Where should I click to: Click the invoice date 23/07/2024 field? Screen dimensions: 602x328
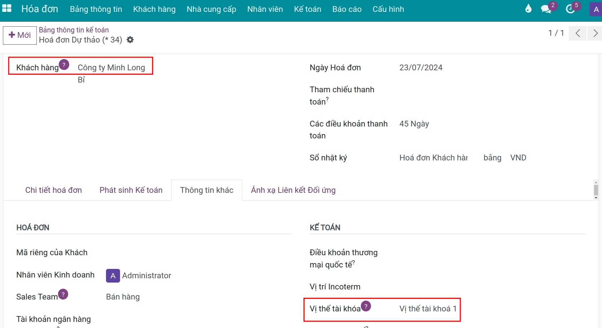pyautogui.click(x=421, y=67)
